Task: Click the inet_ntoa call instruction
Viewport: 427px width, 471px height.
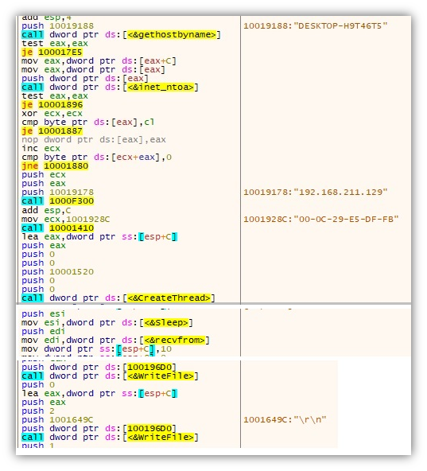Action: (110, 87)
